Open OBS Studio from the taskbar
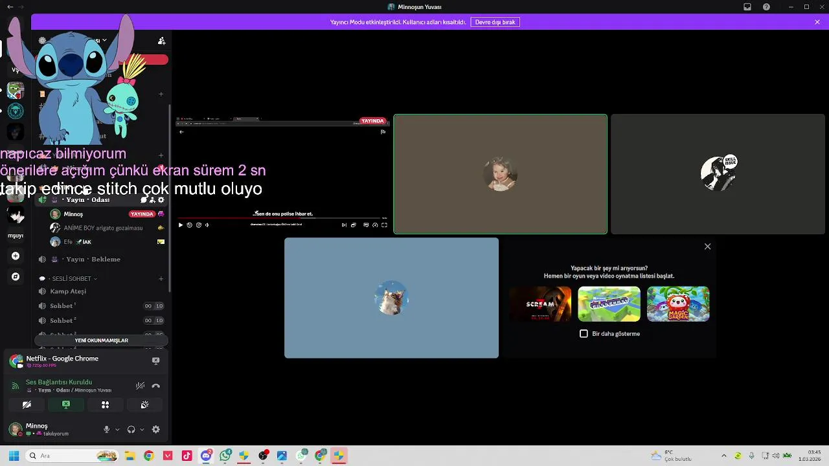 click(x=263, y=456)
